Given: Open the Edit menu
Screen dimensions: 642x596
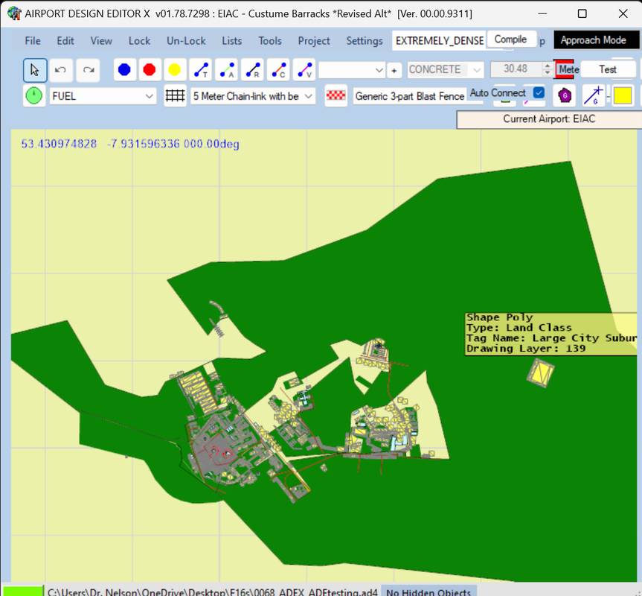Looking at the screenshot, I should [x=65, y=41].
